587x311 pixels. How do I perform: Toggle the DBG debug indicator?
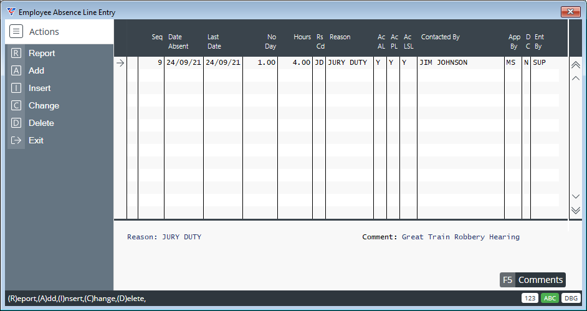pyautogui.click(x=571, y=299)
